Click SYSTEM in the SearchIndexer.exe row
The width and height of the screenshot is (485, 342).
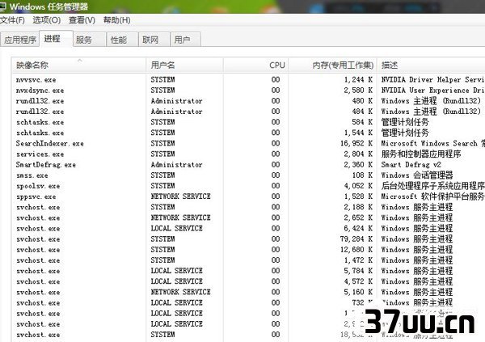(x=162, y=143)
